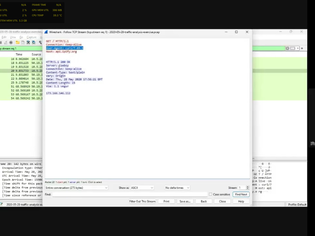
Task: Click the Wireshark fin icon in dialog title bar
Action: 46,32
